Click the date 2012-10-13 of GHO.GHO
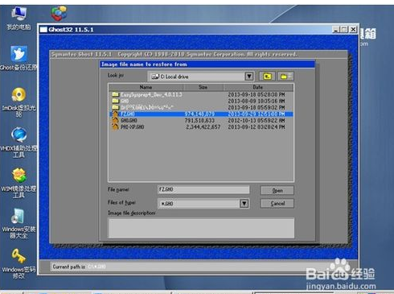The image size is (394, 294). [x=257, y=121]
